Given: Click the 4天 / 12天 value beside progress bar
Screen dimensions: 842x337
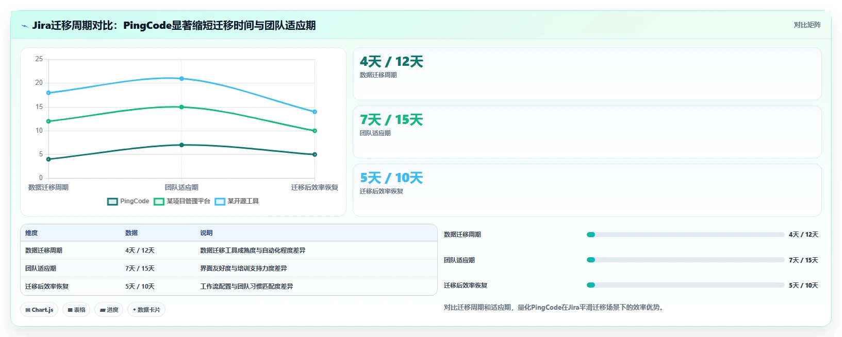Looking at the screenshot, I should pos(803,235).
